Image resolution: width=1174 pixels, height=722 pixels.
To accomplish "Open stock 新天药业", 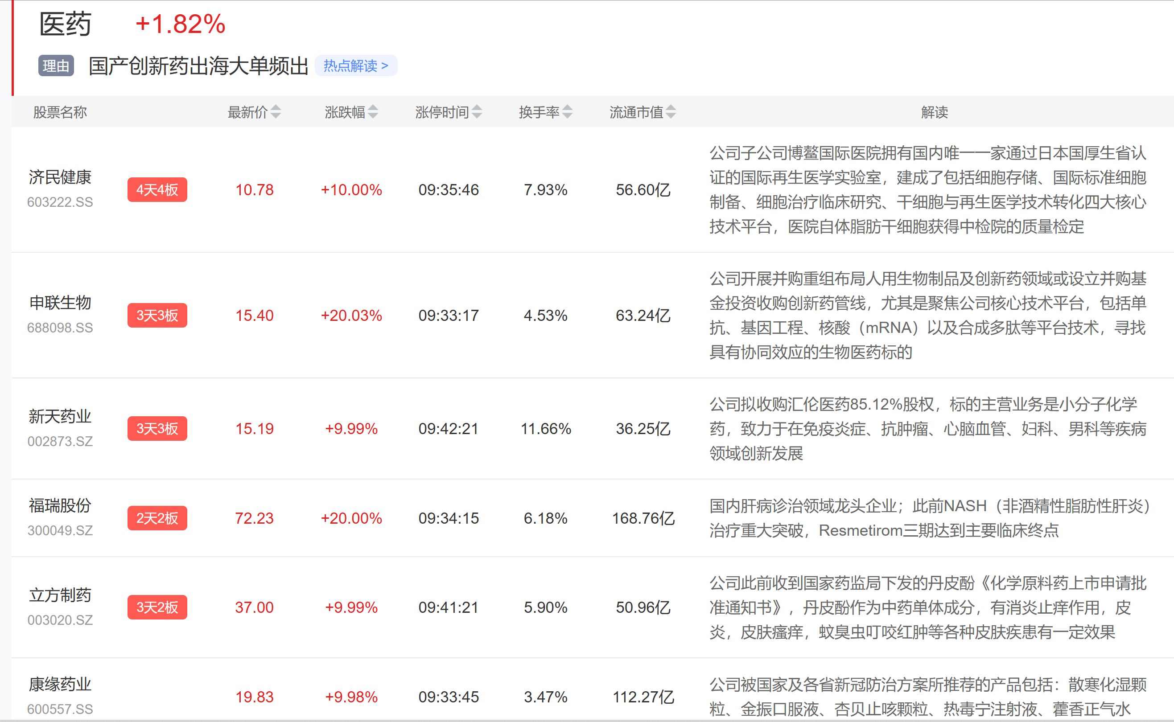I will coord(60,416).
